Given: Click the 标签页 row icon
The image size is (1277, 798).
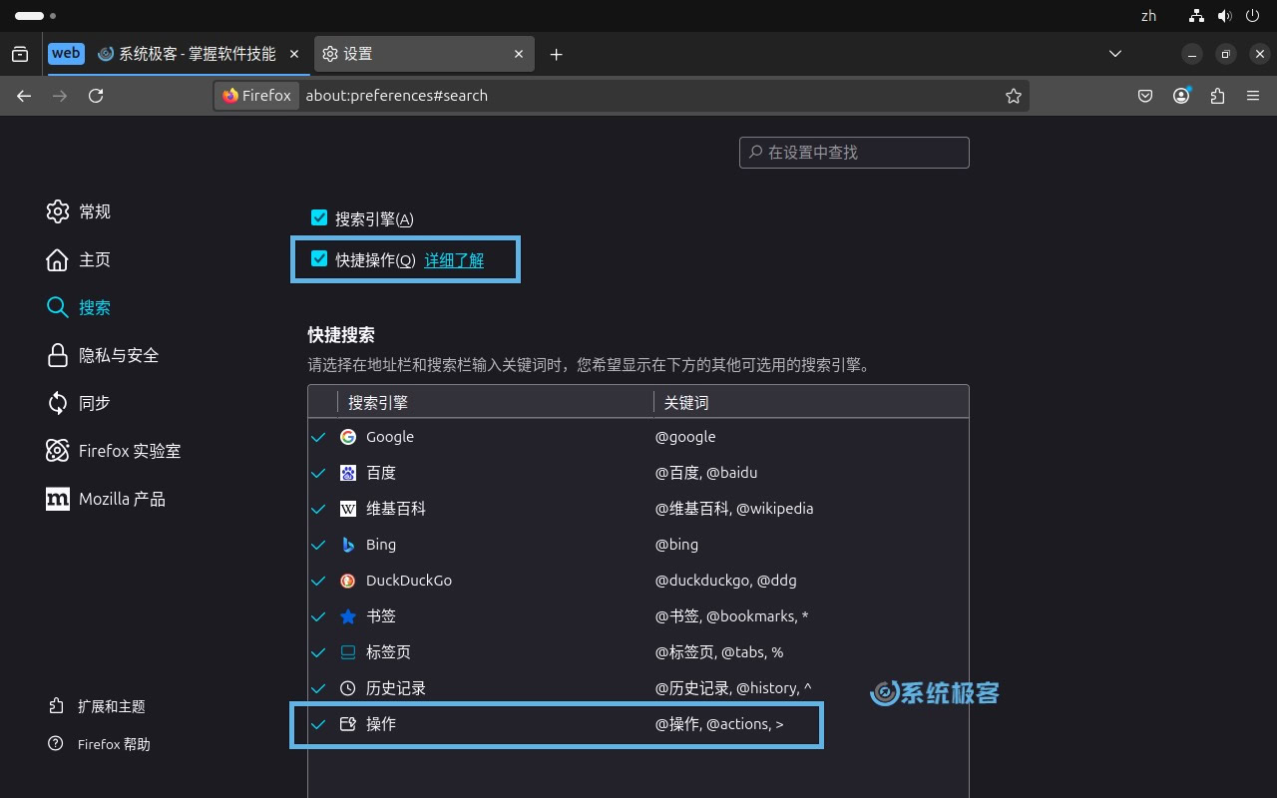Looking at the screenshot, I should (x=348, y=652).
